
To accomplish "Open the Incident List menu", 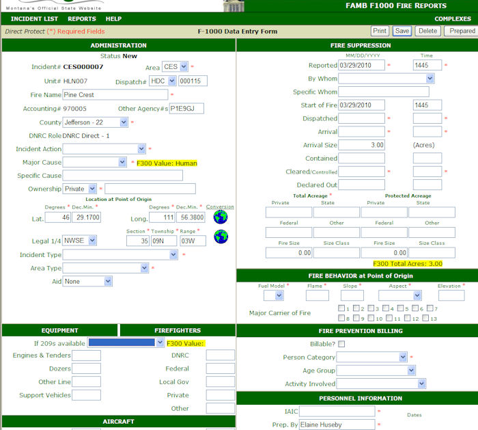I will pyautogui.click(x=33, y=19).
